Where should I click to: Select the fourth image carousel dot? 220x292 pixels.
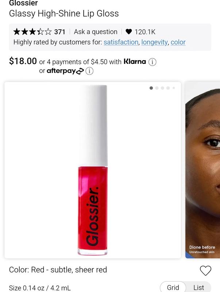(x=168, y=88)
